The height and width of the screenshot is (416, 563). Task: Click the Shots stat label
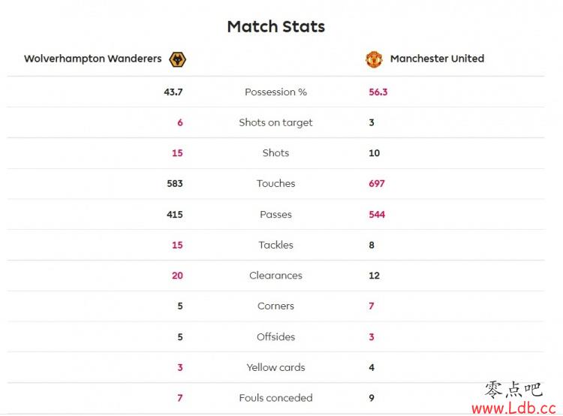coord(275,153)
